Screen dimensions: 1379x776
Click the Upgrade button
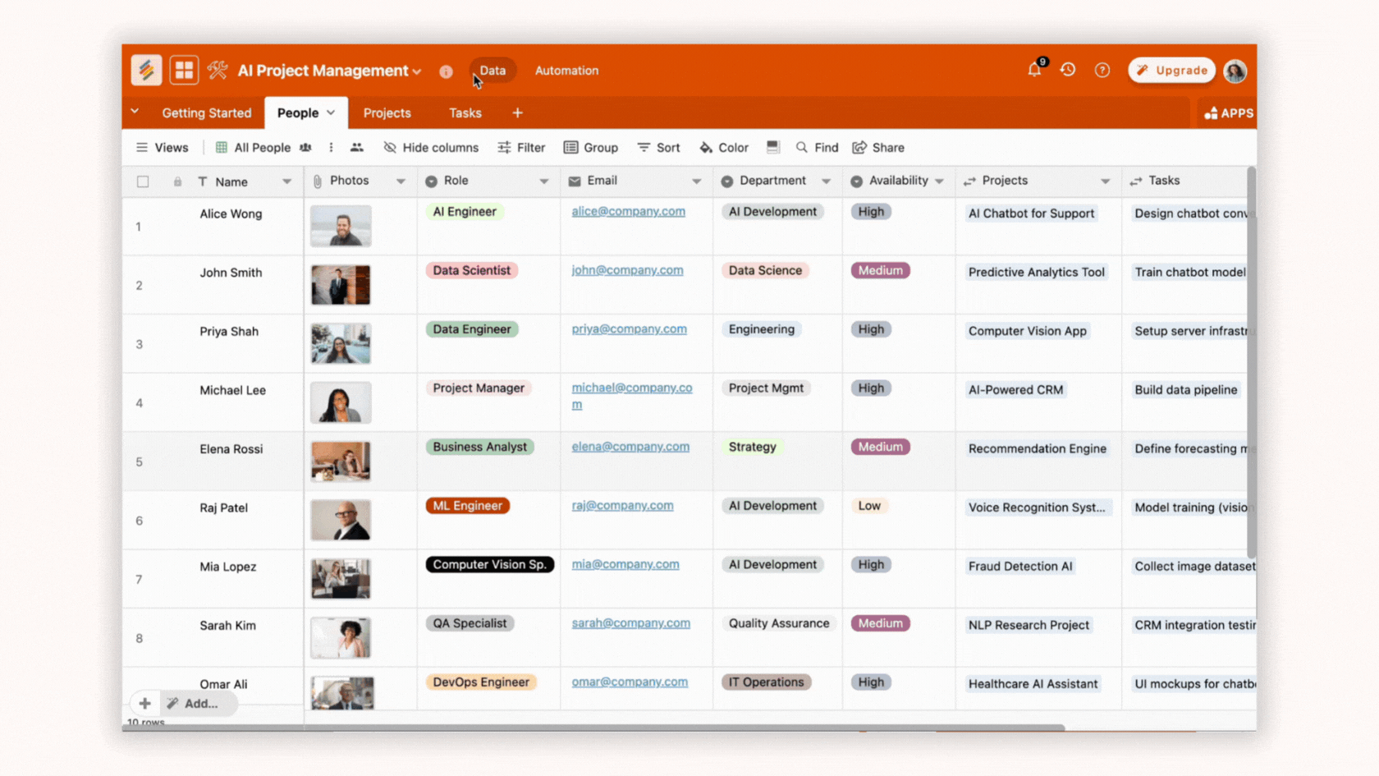click(1171, 71)
